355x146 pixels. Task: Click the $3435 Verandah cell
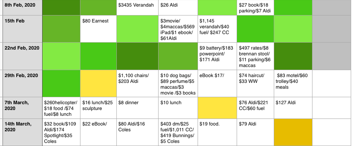point(137,8)
